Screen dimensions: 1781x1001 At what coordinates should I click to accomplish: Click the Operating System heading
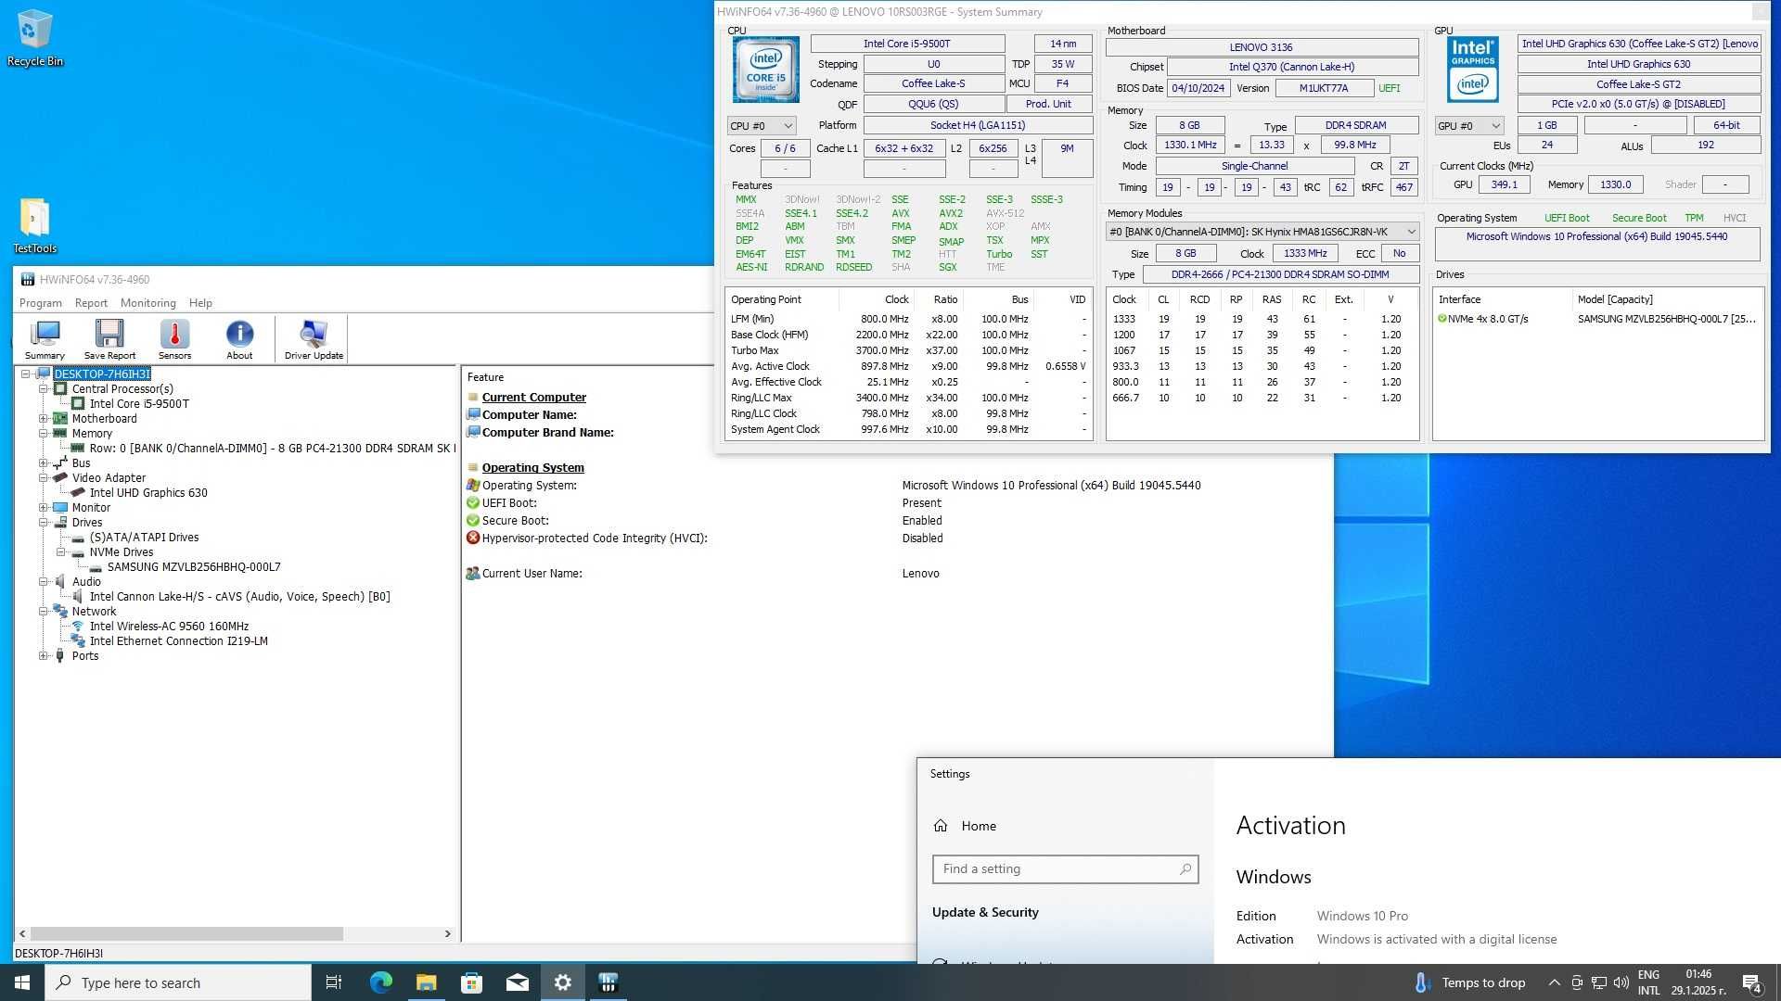(532, 468)
